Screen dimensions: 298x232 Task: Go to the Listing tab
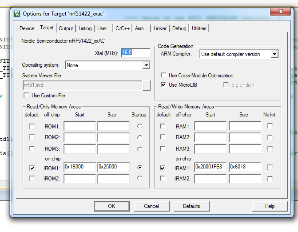tap(85, 28)
